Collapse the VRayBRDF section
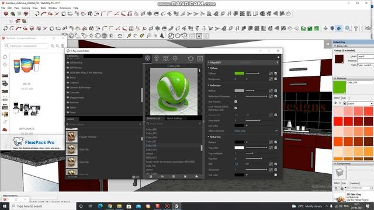The image size is (374, 210). click(209, 62)
